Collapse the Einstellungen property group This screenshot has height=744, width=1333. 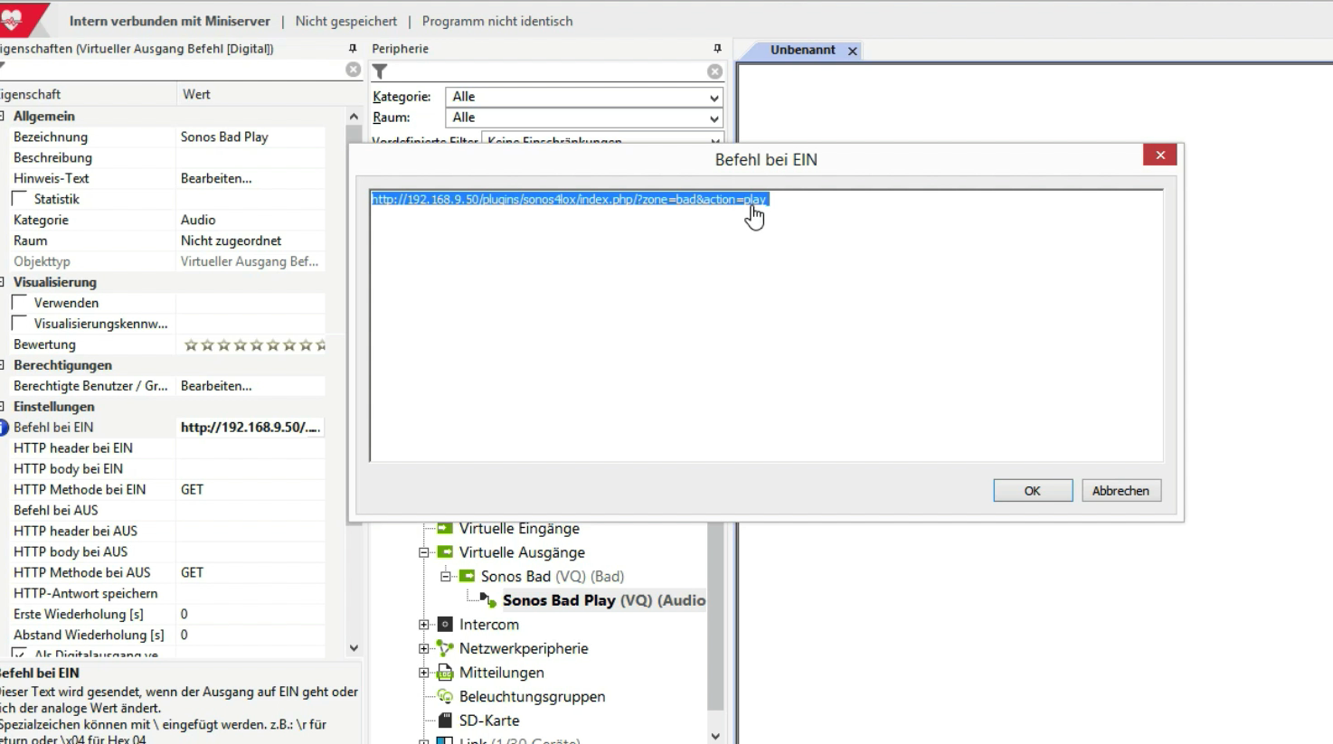pyautogui.click(x=3, y=407)
